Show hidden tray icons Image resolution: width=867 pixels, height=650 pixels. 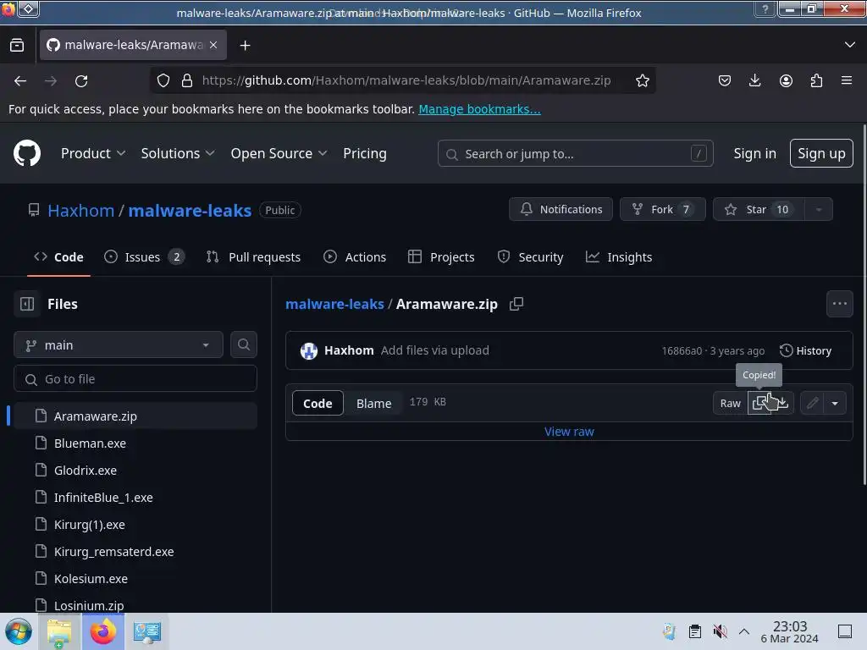click(x=744, y=631)
